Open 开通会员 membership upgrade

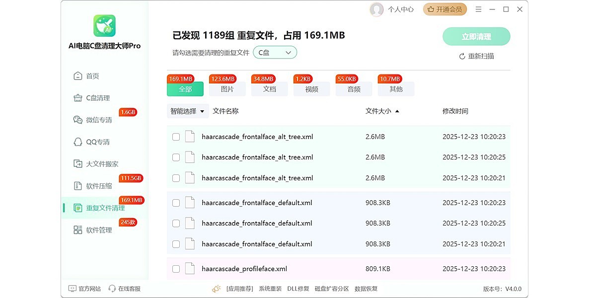(x=445, y=9)
